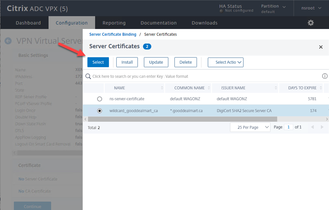Follow the Server Certificate Binding breadcrumb link
This screenshot has height=210, width=329.
tap(113, 34)
